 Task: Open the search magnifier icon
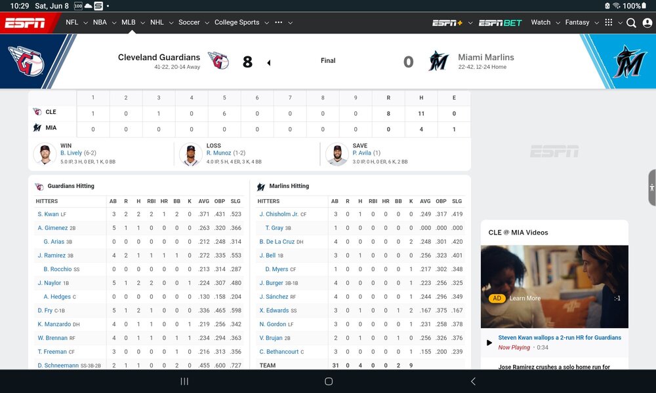[x=631, y=23]
